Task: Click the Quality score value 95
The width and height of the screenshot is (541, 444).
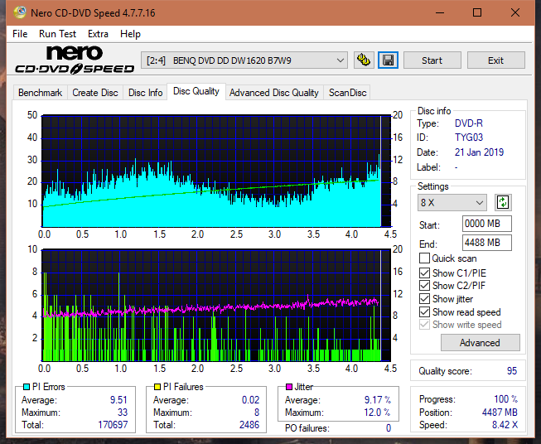Action: click(512, 371)
